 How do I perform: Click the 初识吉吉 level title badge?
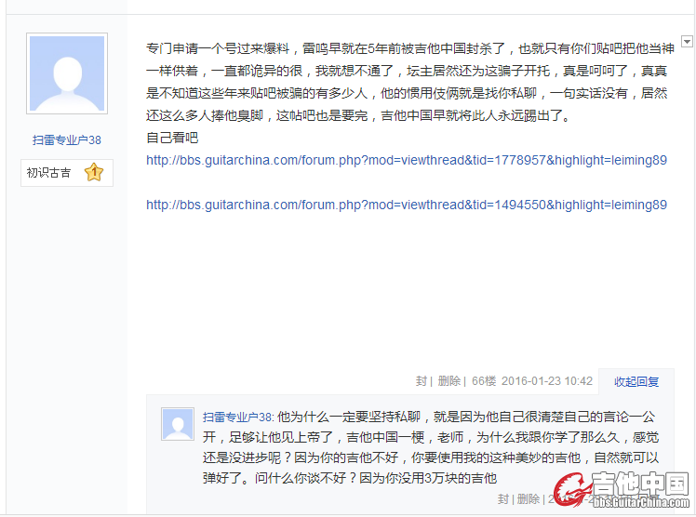pyautogui.click(x=67, y=173)
